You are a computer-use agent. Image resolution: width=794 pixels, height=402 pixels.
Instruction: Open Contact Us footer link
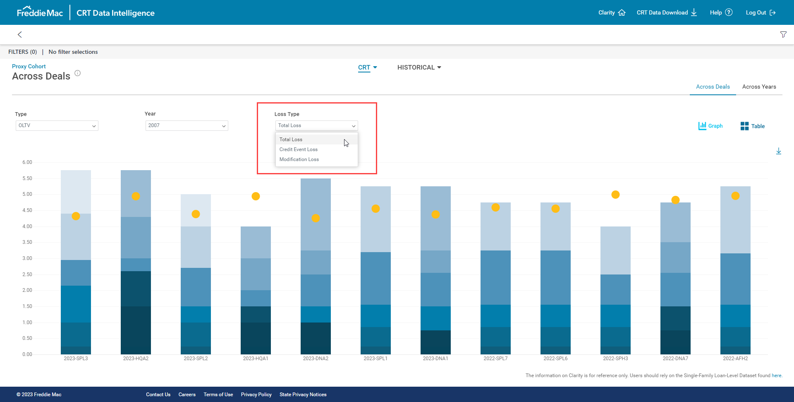tap(158, 395)
